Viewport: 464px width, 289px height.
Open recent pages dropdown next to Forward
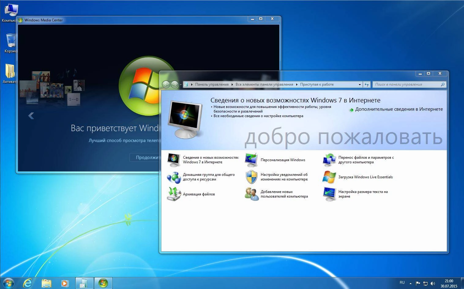click(181, 84)
